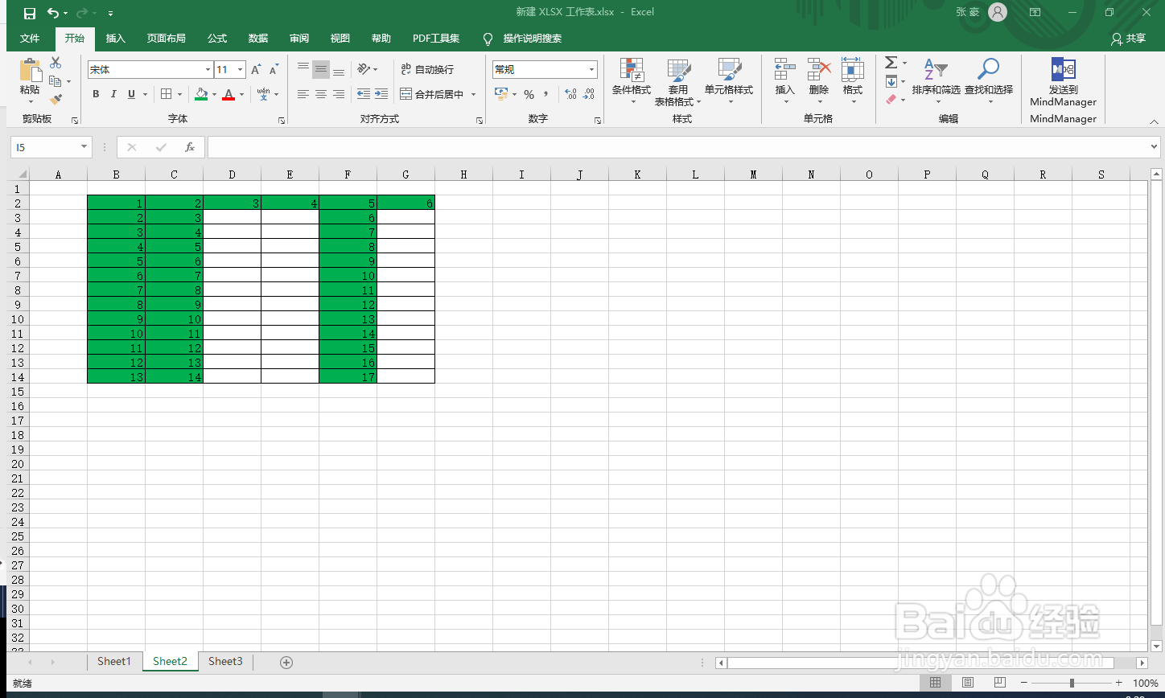This screenshot has height=698, width=1165.
Task: Adjust the zoom slider handle
Action: [x=1072, y=683]
